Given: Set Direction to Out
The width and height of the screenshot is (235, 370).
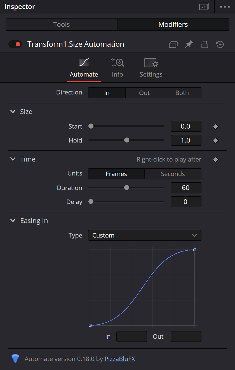Looking at the screenshot, I should (x=144, y=93).
